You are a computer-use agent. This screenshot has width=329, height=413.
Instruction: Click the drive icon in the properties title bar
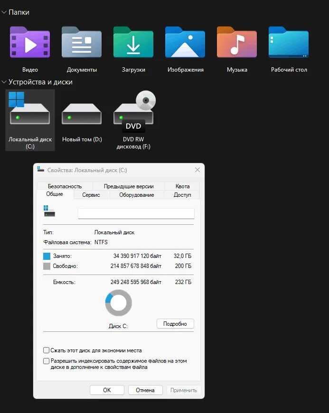pos(40,169)
